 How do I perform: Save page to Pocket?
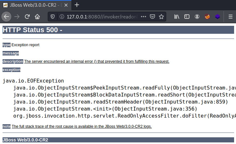[152, 17]
